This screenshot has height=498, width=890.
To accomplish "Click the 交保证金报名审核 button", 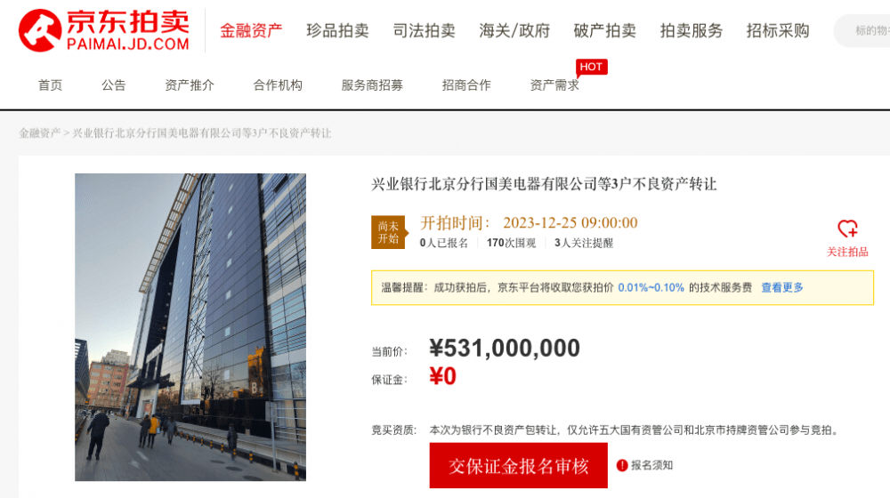I will click(518, 466).
